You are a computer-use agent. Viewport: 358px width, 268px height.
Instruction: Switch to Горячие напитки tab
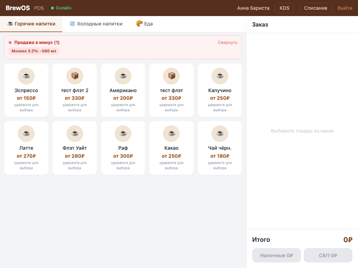pyautogui.click(x=31, y=24)
